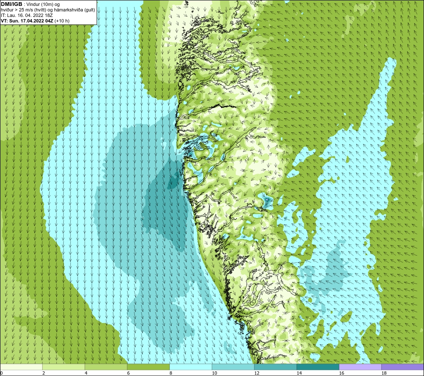Click the 0–2 m/s pale cream legend swatch
The width and height of the screenshot is (424, 376).
(x=21, y=367)
